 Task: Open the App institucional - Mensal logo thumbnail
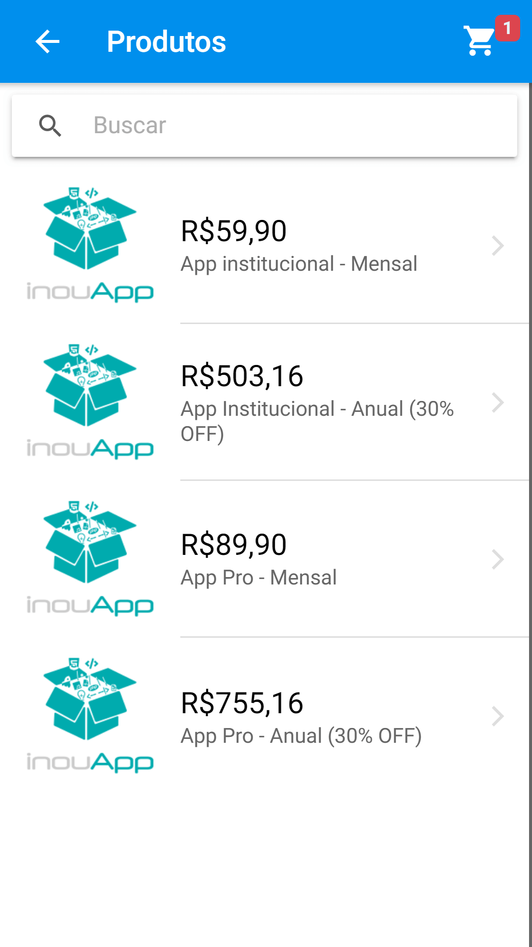point(90,245)
